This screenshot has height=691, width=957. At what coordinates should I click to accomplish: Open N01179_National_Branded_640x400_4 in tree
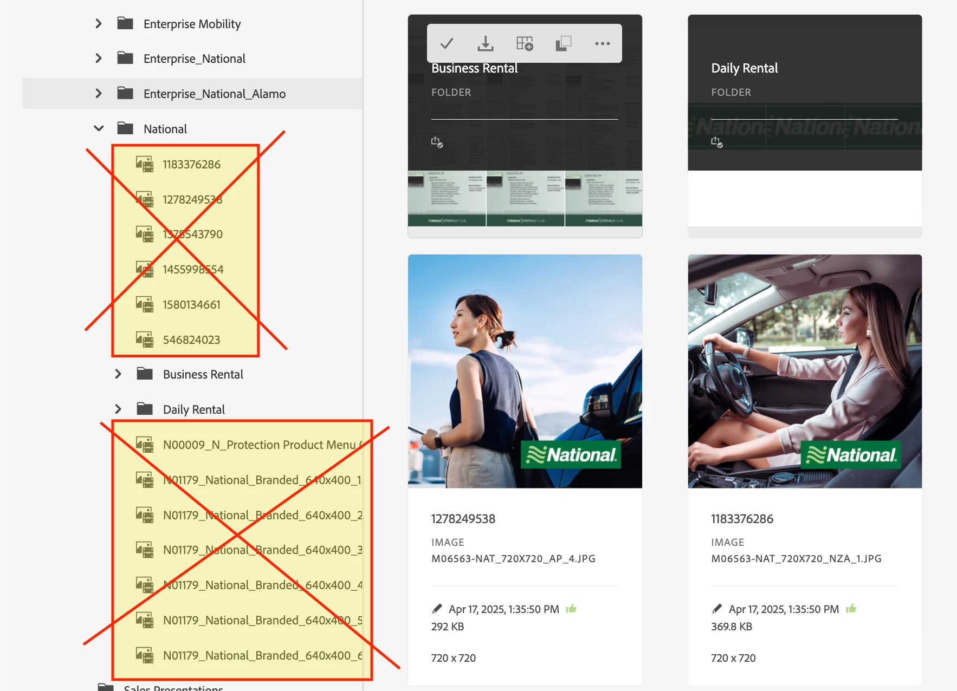(x=263, y=585)
